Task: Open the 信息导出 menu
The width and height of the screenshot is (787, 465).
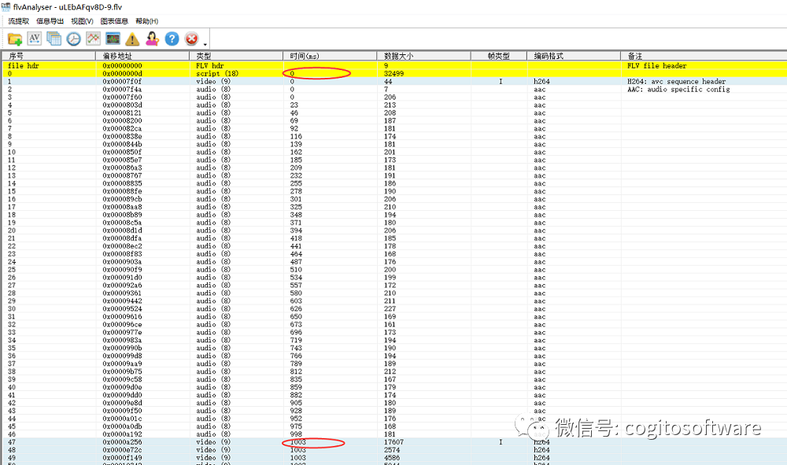Action: (x=50, y=21)
